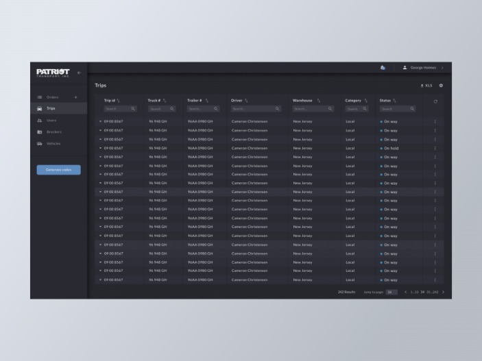482x361 pixels.
Task: Collapse sidebar with the back arrow
Action: click(x=79, y=73)
